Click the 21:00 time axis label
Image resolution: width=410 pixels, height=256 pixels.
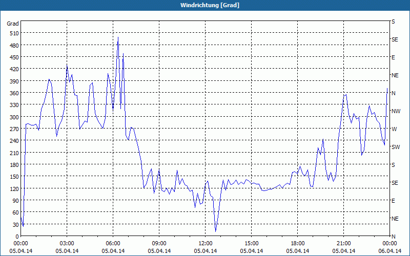click(x=343, y=244)
